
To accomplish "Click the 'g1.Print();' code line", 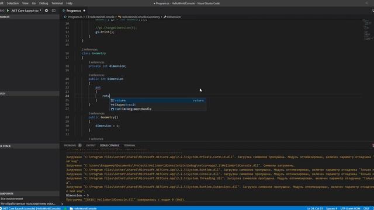I will coord(105,32).
